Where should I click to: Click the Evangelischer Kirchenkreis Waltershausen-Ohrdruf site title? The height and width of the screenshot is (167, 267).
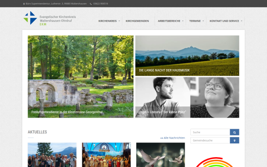pos(58,19)
